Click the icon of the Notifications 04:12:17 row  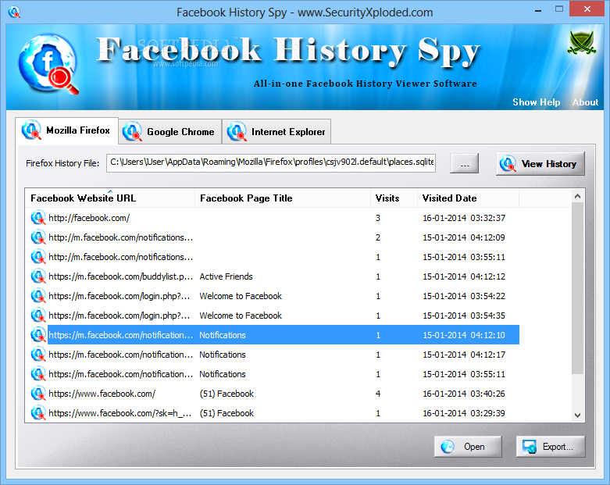(38, 355)
